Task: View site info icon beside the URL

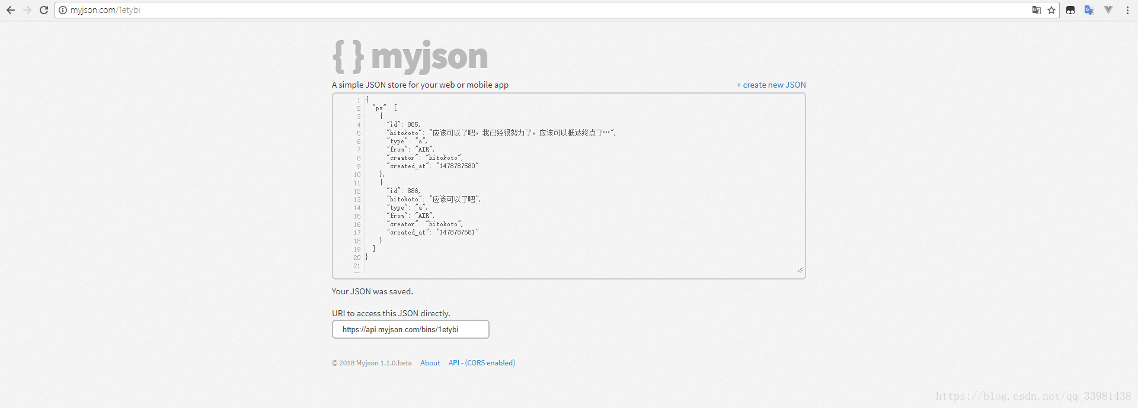Action: [63, 10]
